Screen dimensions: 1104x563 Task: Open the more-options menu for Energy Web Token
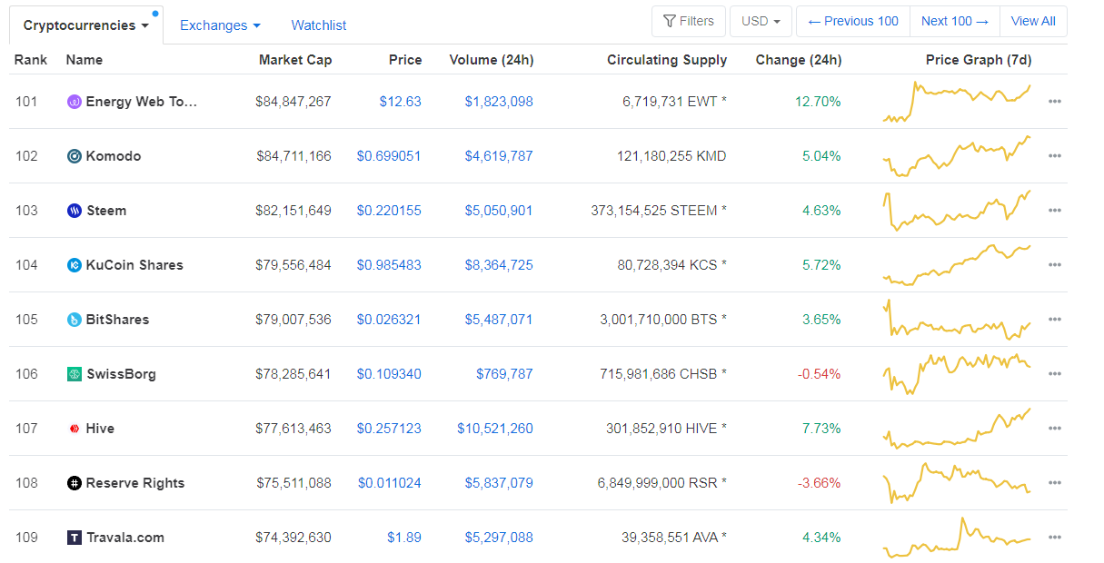(1054, 102)
